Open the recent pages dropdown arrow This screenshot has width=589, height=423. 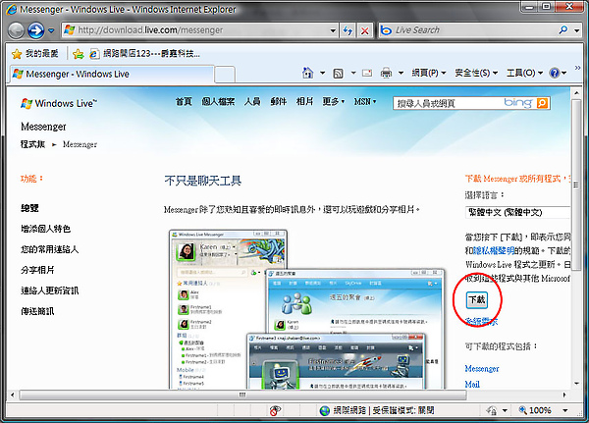[x=51, y=30]
